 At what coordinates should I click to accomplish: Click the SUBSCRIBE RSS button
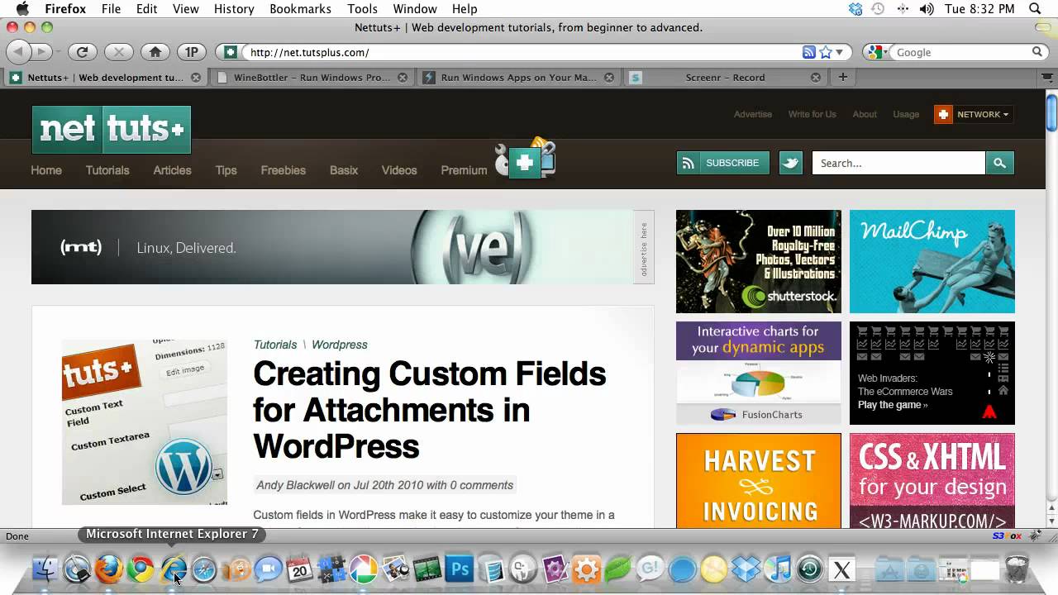tap(722, 163)
